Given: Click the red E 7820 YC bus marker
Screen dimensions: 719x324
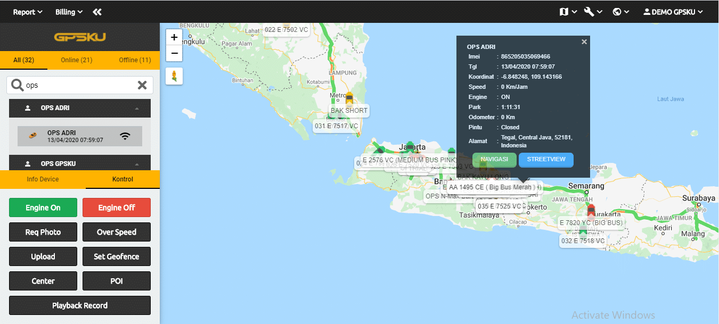Looking at the screenshot, I should click(x=591, y=210).
